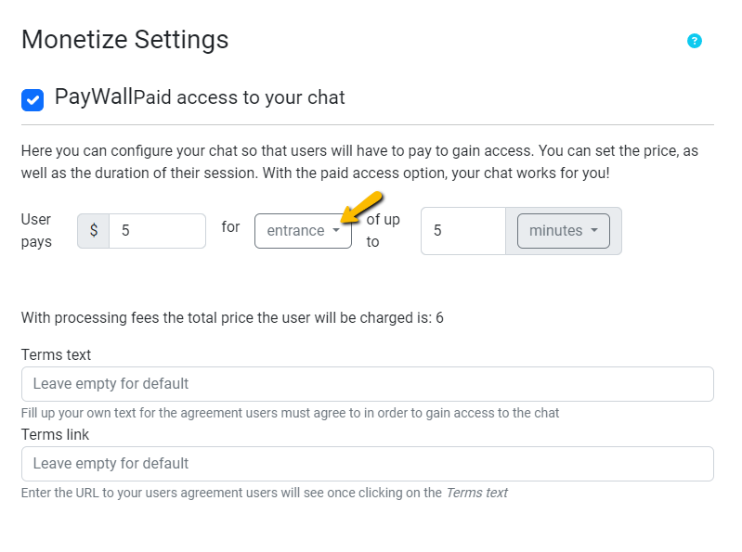This screenshot has height=552, width=742.
Task: Click the Monetize Settings heading
Action: (124, 40)
